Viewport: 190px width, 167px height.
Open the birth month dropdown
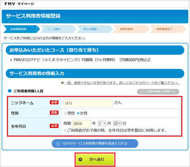102,123
